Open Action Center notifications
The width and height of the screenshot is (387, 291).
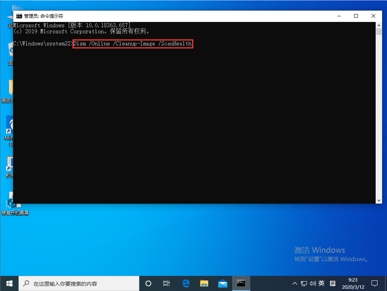tap(374, 283)
